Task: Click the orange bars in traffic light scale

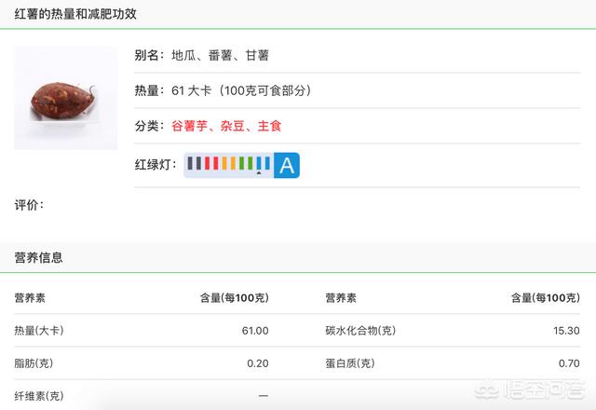Action: point(229,164)
